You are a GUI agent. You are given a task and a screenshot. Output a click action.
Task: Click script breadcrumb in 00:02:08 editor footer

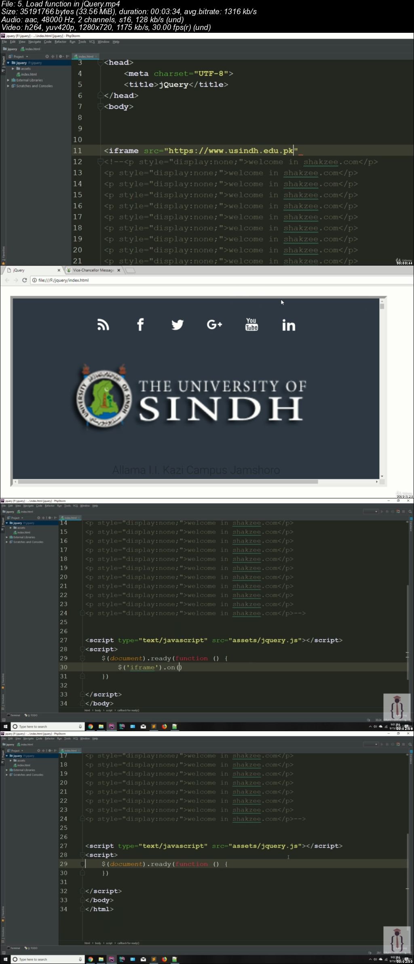[x=109, y=710]
